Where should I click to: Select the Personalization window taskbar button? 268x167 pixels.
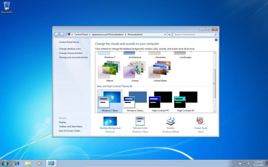51,163
